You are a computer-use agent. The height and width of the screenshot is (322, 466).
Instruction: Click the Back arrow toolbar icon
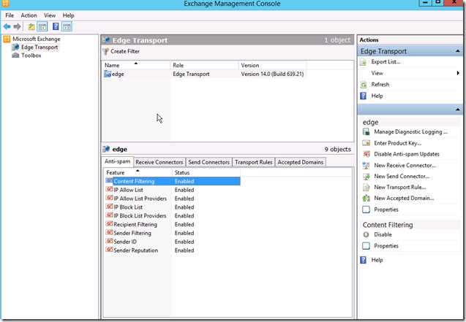(x=7, y=27)
